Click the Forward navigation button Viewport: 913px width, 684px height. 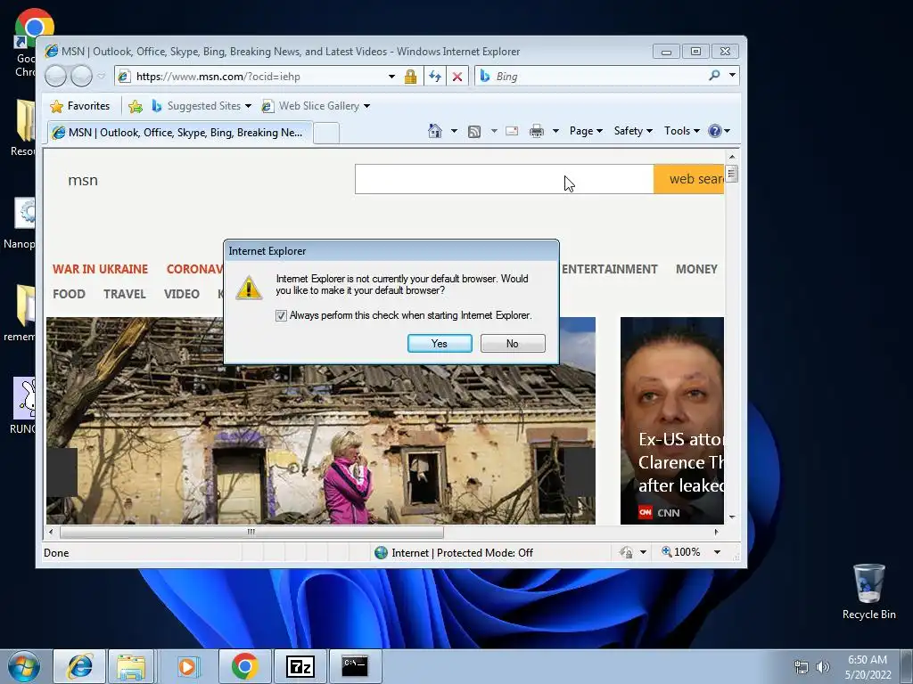click(81, 76)
